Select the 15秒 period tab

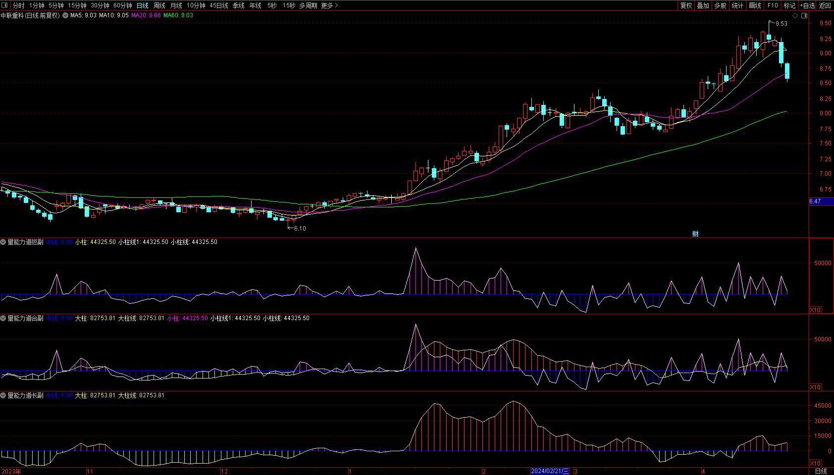click(x=289, y=5)
